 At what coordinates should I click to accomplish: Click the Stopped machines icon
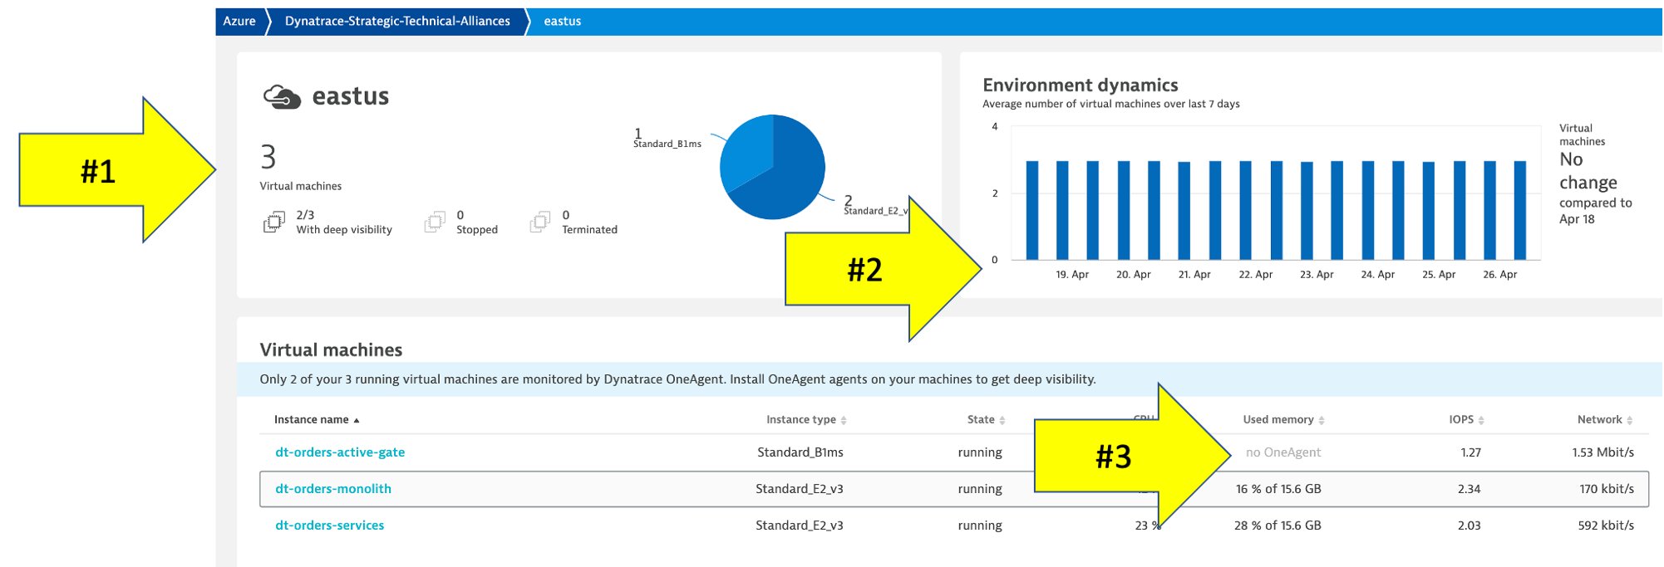pyautogui.click(x=434, y=222)
